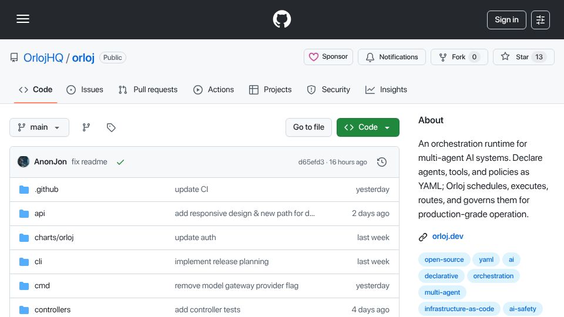The image size is (564, 317).
Task: Open the AnonJon author link
Action: pos(51,162)
